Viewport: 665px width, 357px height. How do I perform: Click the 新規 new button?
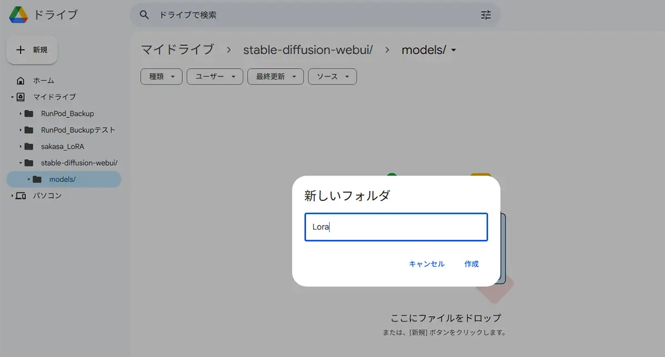[x=32, y=50]
